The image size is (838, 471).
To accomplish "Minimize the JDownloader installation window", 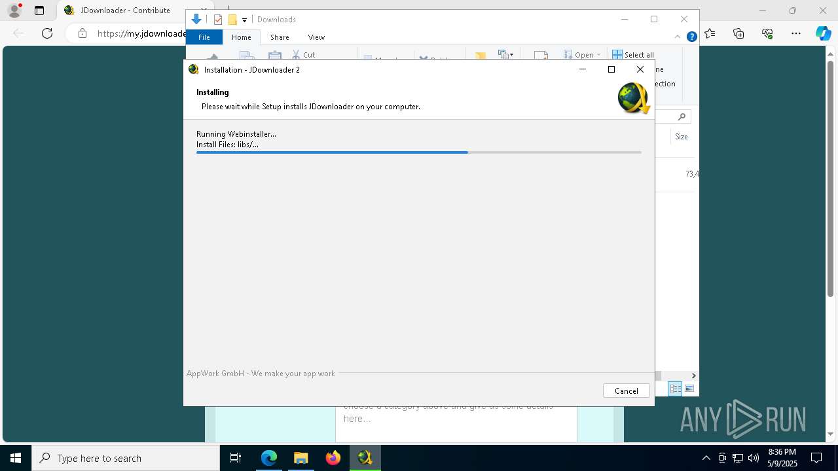I will (x=583, y=69).
